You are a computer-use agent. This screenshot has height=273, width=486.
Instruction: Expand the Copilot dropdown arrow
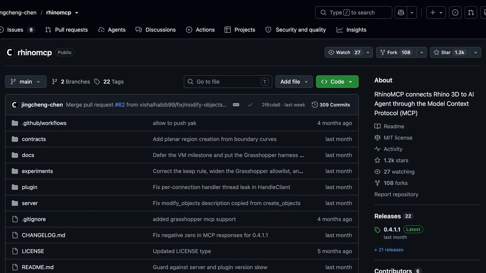click(x=412, y=12)
